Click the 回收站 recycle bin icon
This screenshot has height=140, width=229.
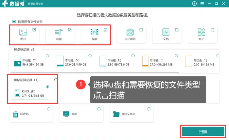point(15,114)
